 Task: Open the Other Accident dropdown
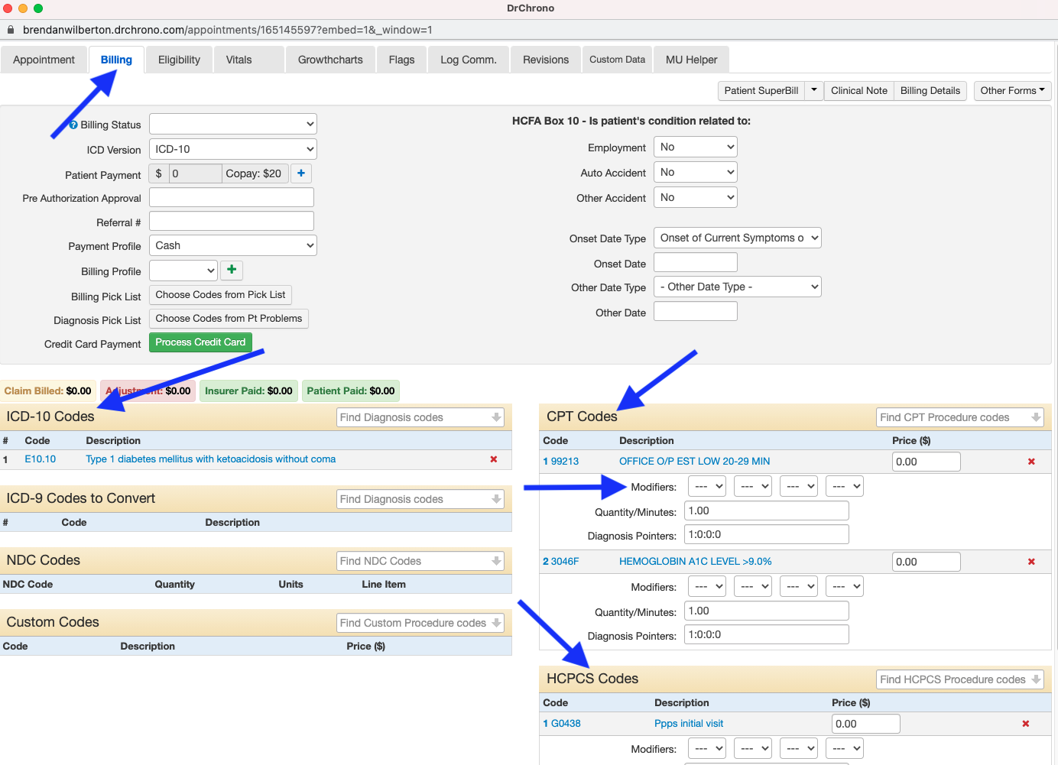(x=696, y=197)
